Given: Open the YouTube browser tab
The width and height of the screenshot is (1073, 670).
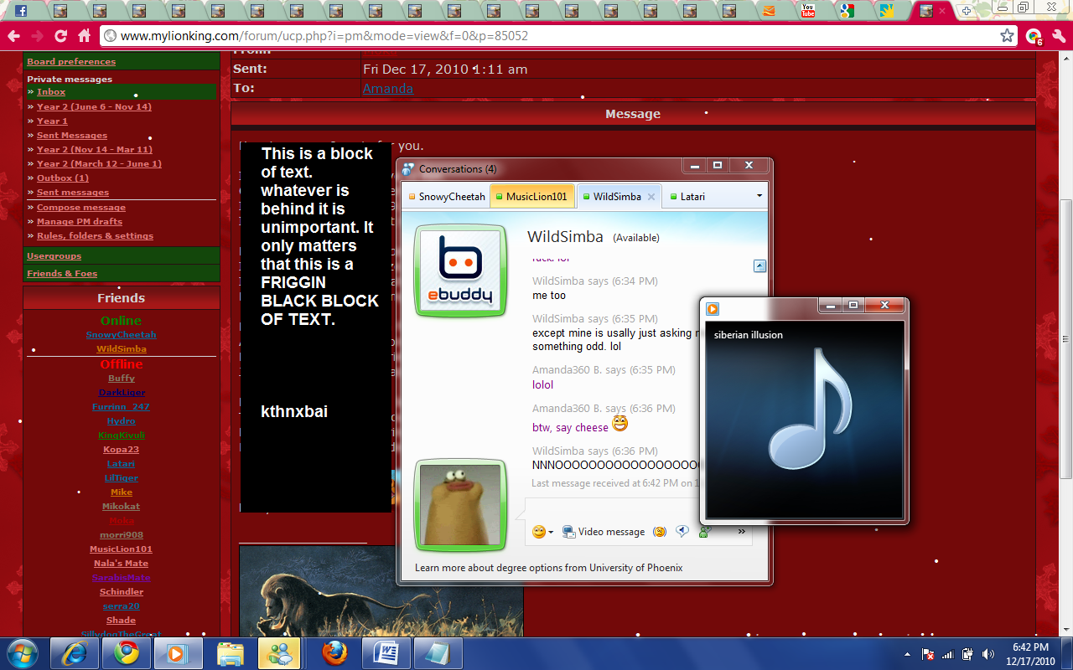Looking at the screenshot, I should (x=808, y=11).
